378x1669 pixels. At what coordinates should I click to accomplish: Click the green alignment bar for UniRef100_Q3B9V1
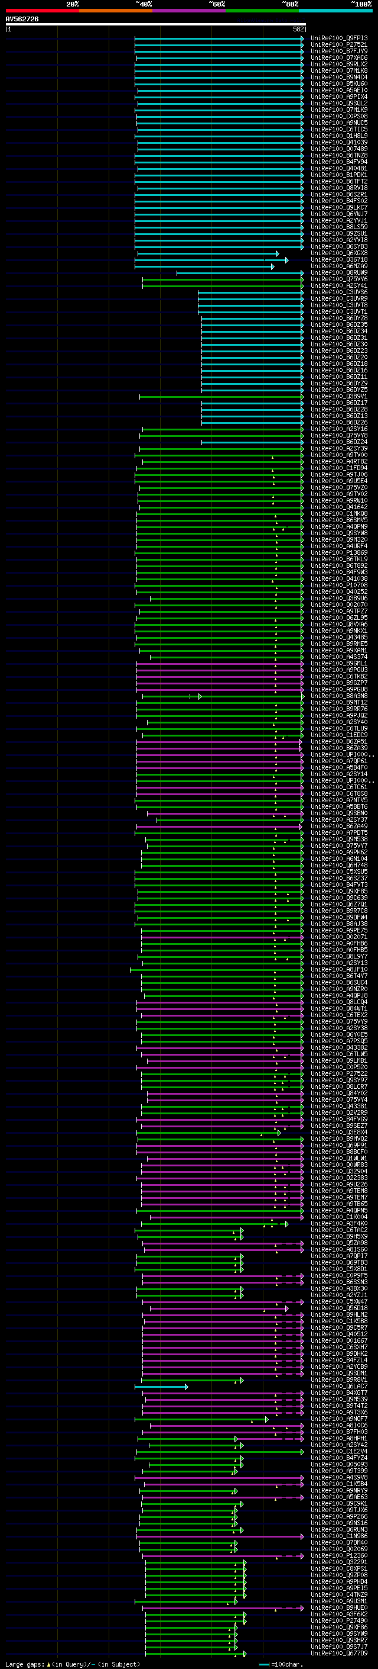(x=221, y=397)
